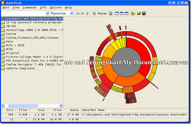Image resolution: width=191 pixels, height=124 pixels.
Task: Open a saved scan with the open folder icon
Action: (x=139, y=13)
